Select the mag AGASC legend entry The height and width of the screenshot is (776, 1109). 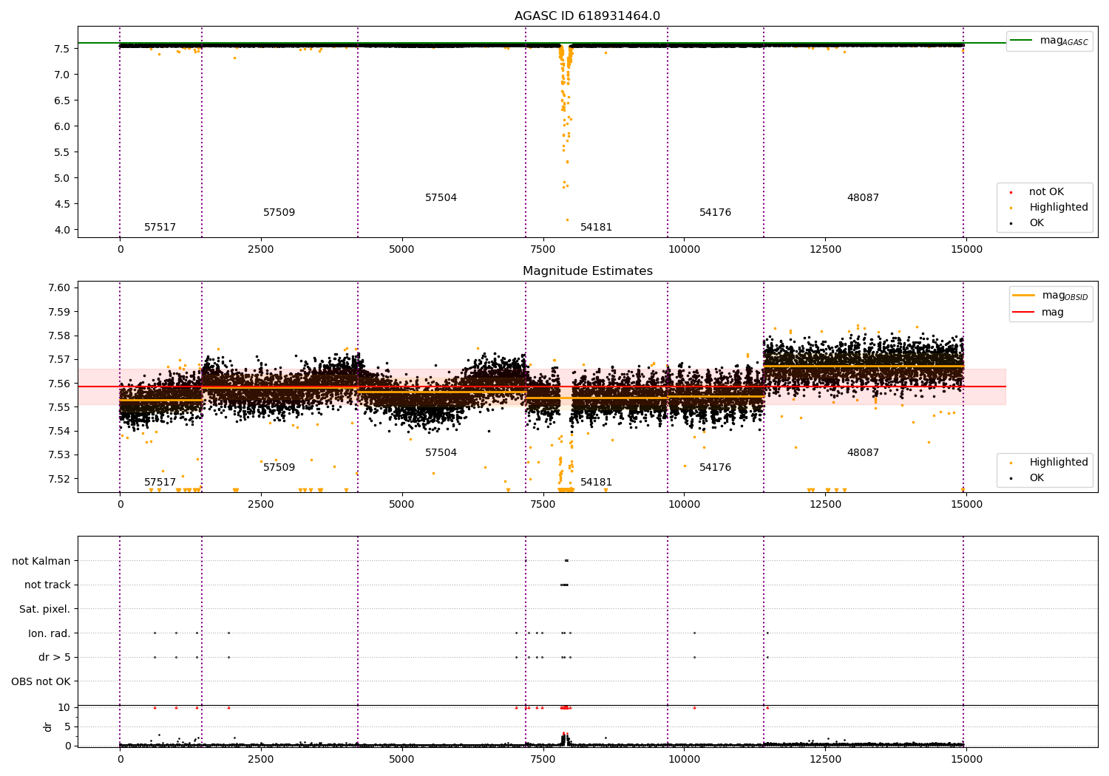pyautogui.click(x=1064, y=41)
